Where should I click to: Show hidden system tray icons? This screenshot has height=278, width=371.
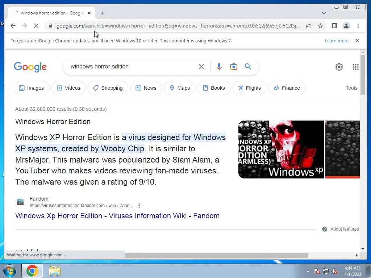click(x=308, y=271)
